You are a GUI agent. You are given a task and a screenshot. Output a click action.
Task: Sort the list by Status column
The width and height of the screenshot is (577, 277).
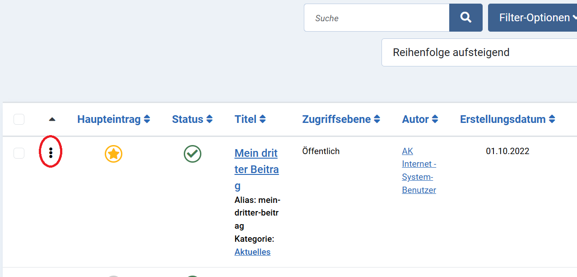(192, 119)
